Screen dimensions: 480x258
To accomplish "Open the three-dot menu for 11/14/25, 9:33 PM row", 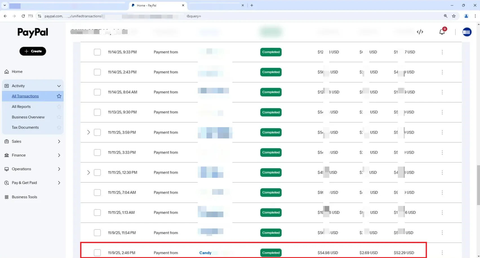I will pos(442,52).
